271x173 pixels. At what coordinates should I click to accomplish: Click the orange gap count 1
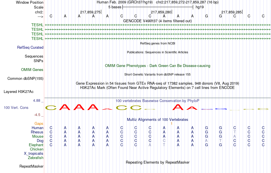171,124
